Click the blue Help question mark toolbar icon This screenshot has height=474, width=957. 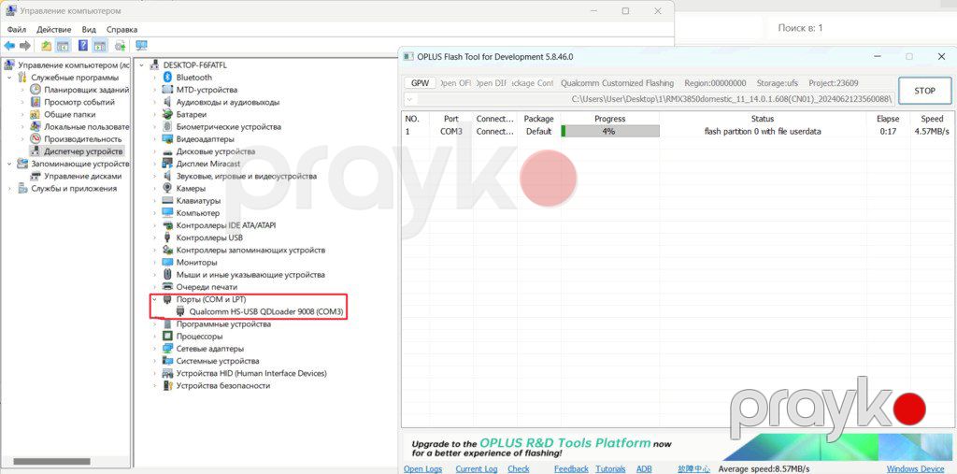83,46
